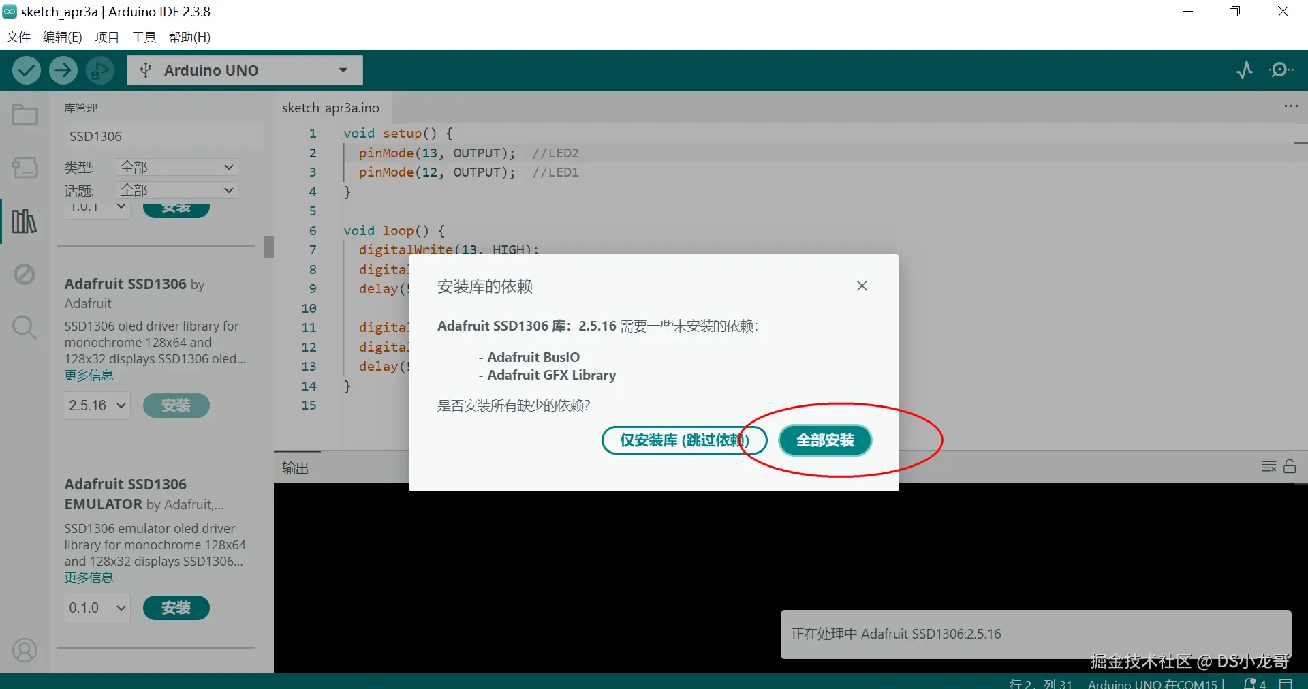
Task: Click 安装 for Adafruit SSD1306 EMULATOR
Action: click(x=176, y=608)
